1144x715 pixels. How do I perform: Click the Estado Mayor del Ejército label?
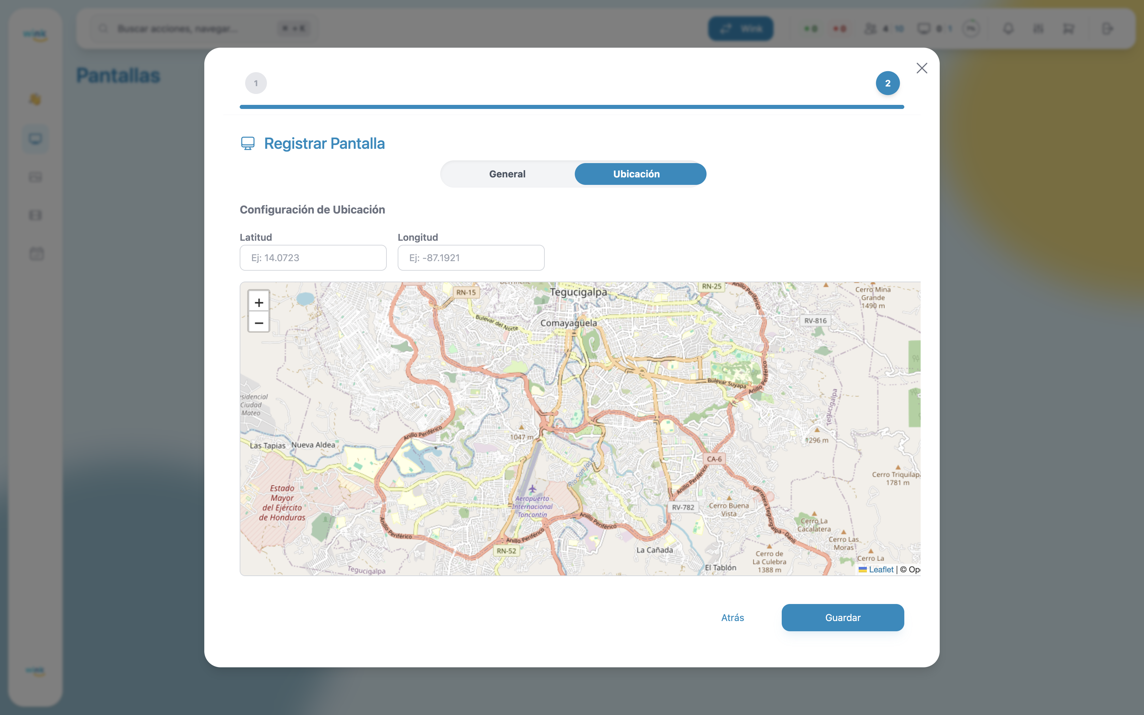click(282, 503)
